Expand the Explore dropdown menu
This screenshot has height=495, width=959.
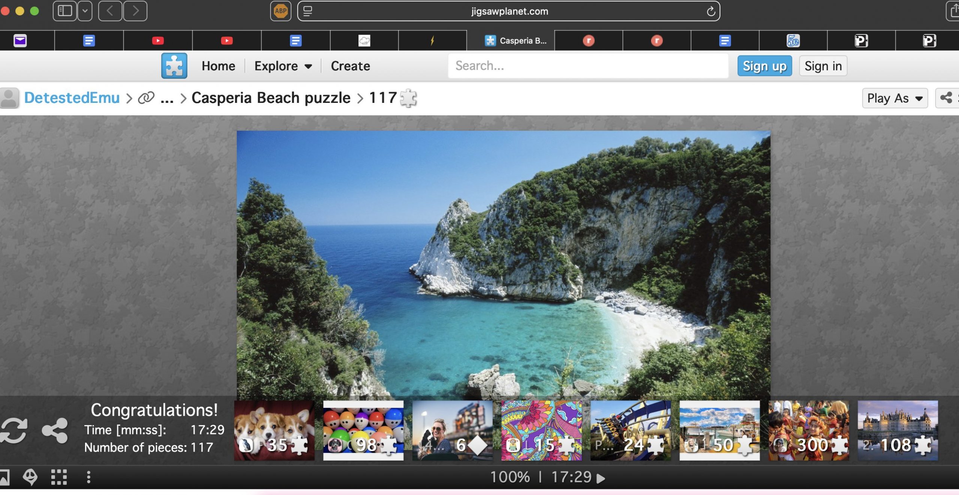pyautogui.click(x=283, y=66)
